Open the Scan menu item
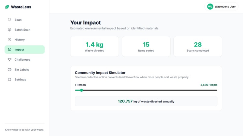The image size is (243, 136). [x=24, y=20]
